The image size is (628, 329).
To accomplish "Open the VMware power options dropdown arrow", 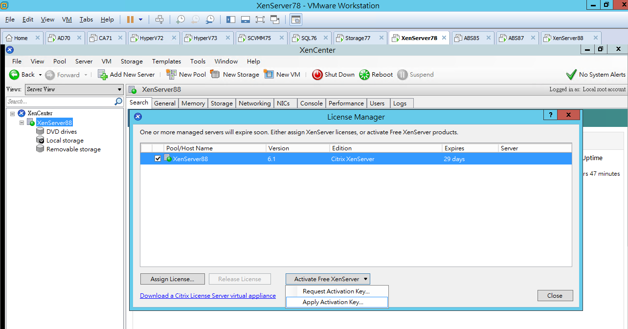I will [141, 20].
